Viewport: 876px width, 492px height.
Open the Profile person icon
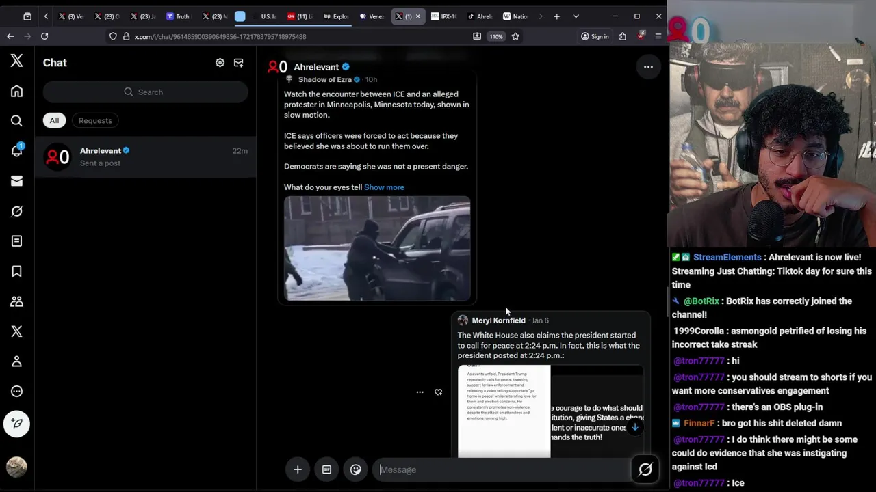coord(16,361)
